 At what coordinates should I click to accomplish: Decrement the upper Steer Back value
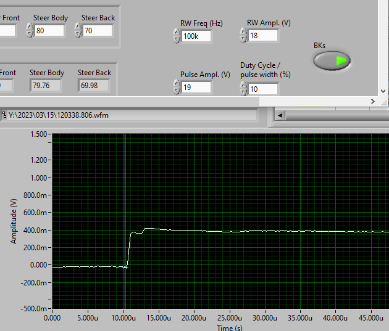[78, 34]
